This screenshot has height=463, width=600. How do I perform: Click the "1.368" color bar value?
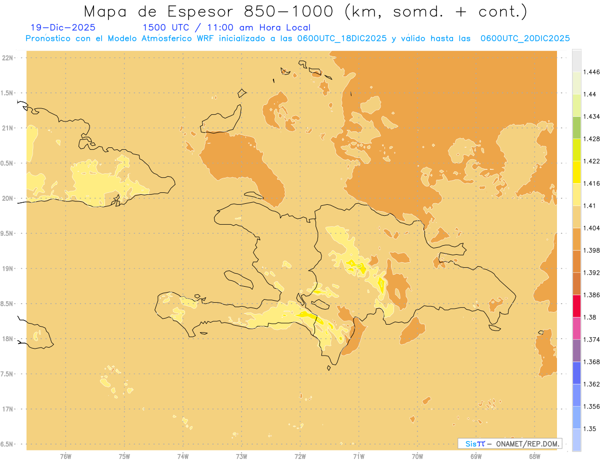[x=591, y=362]
